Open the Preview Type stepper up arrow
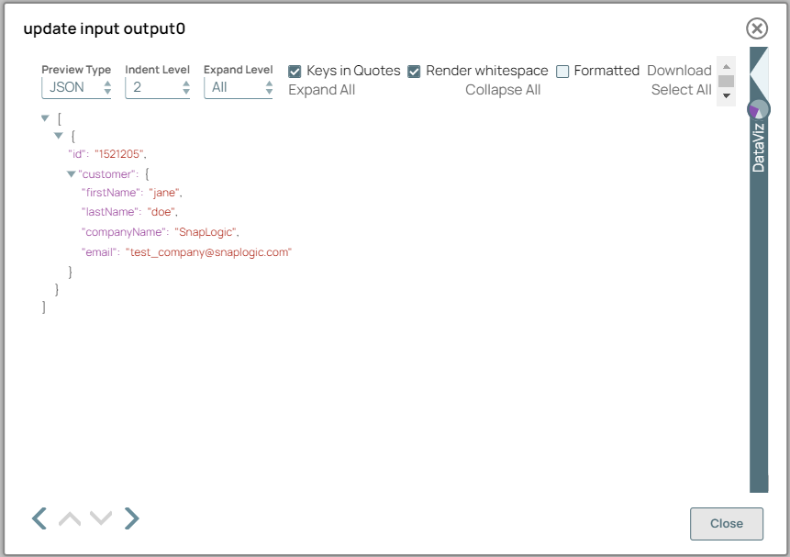 (x=107, y=83)
